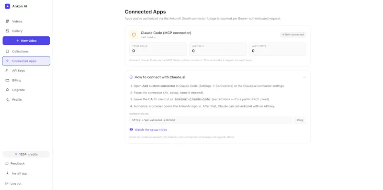Click the Collections bookmark icon

coord(7,52)
